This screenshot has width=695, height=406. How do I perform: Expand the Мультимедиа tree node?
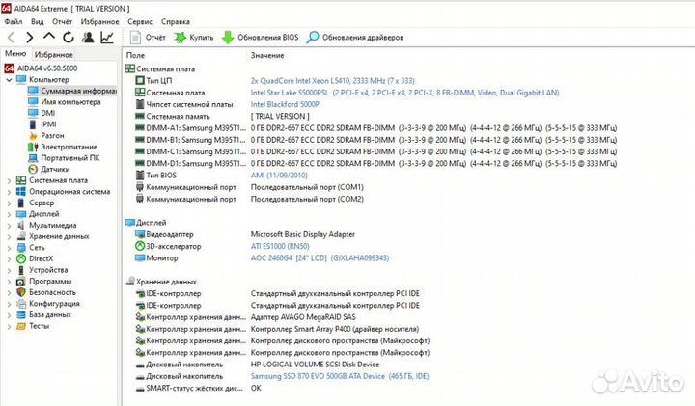tap(9, 226)
